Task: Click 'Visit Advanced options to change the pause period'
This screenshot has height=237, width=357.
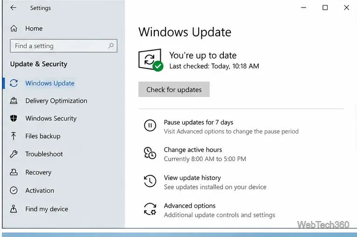Action: point(231,132)
